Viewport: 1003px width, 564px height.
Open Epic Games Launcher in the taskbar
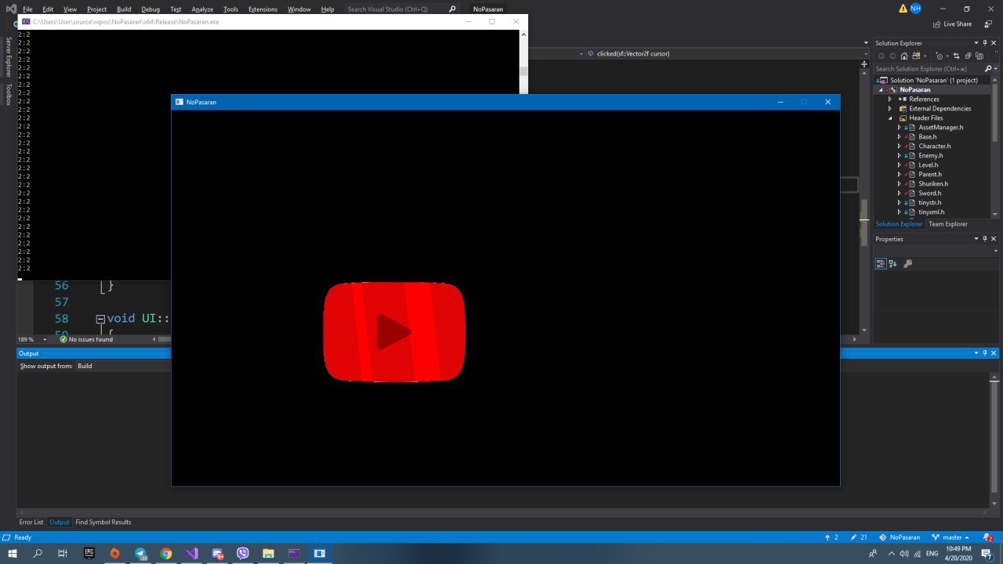(89, 553)
